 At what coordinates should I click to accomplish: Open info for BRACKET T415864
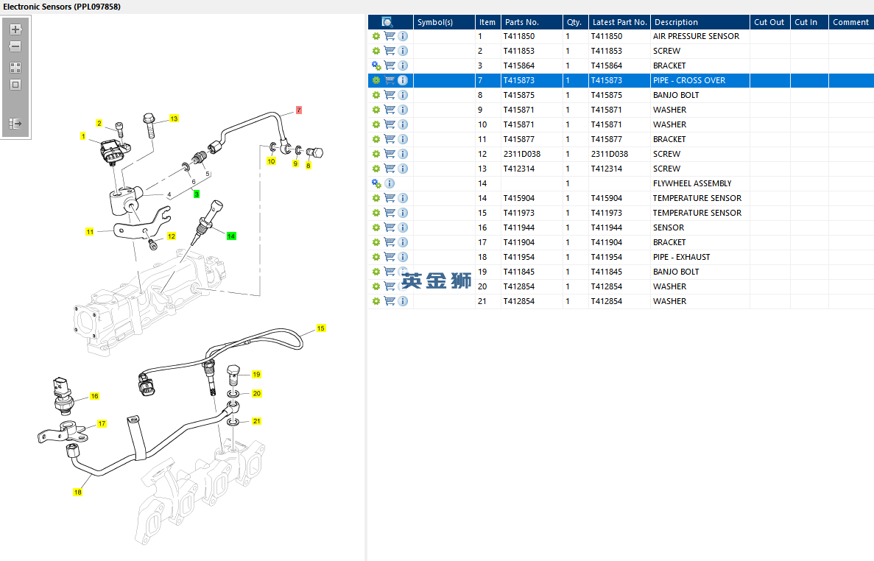[403, 66]
